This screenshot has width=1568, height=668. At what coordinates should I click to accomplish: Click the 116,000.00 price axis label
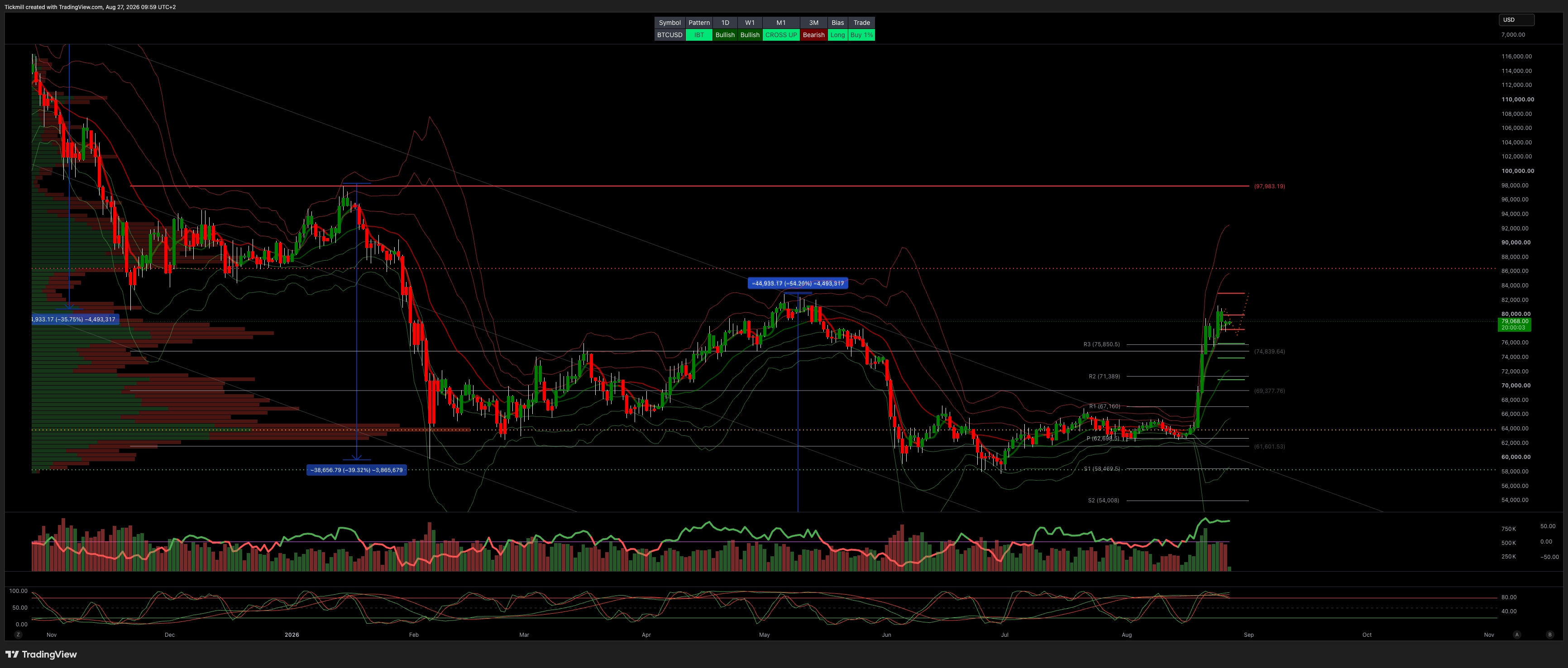click(x=1517, y=57)
